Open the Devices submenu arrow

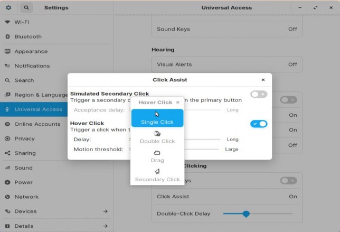pyautogui.click(x=105, y=211)
